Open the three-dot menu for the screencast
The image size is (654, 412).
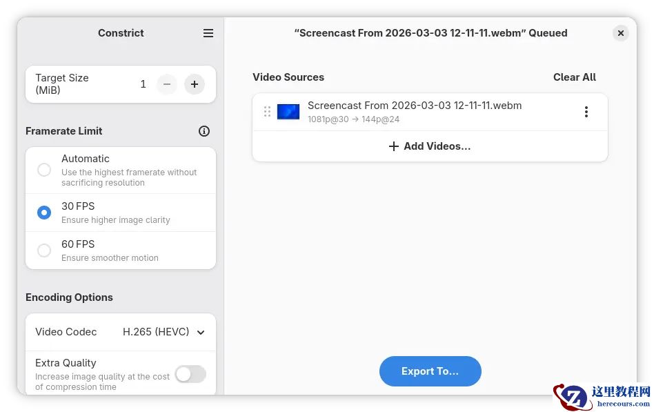tap(586, 112)
